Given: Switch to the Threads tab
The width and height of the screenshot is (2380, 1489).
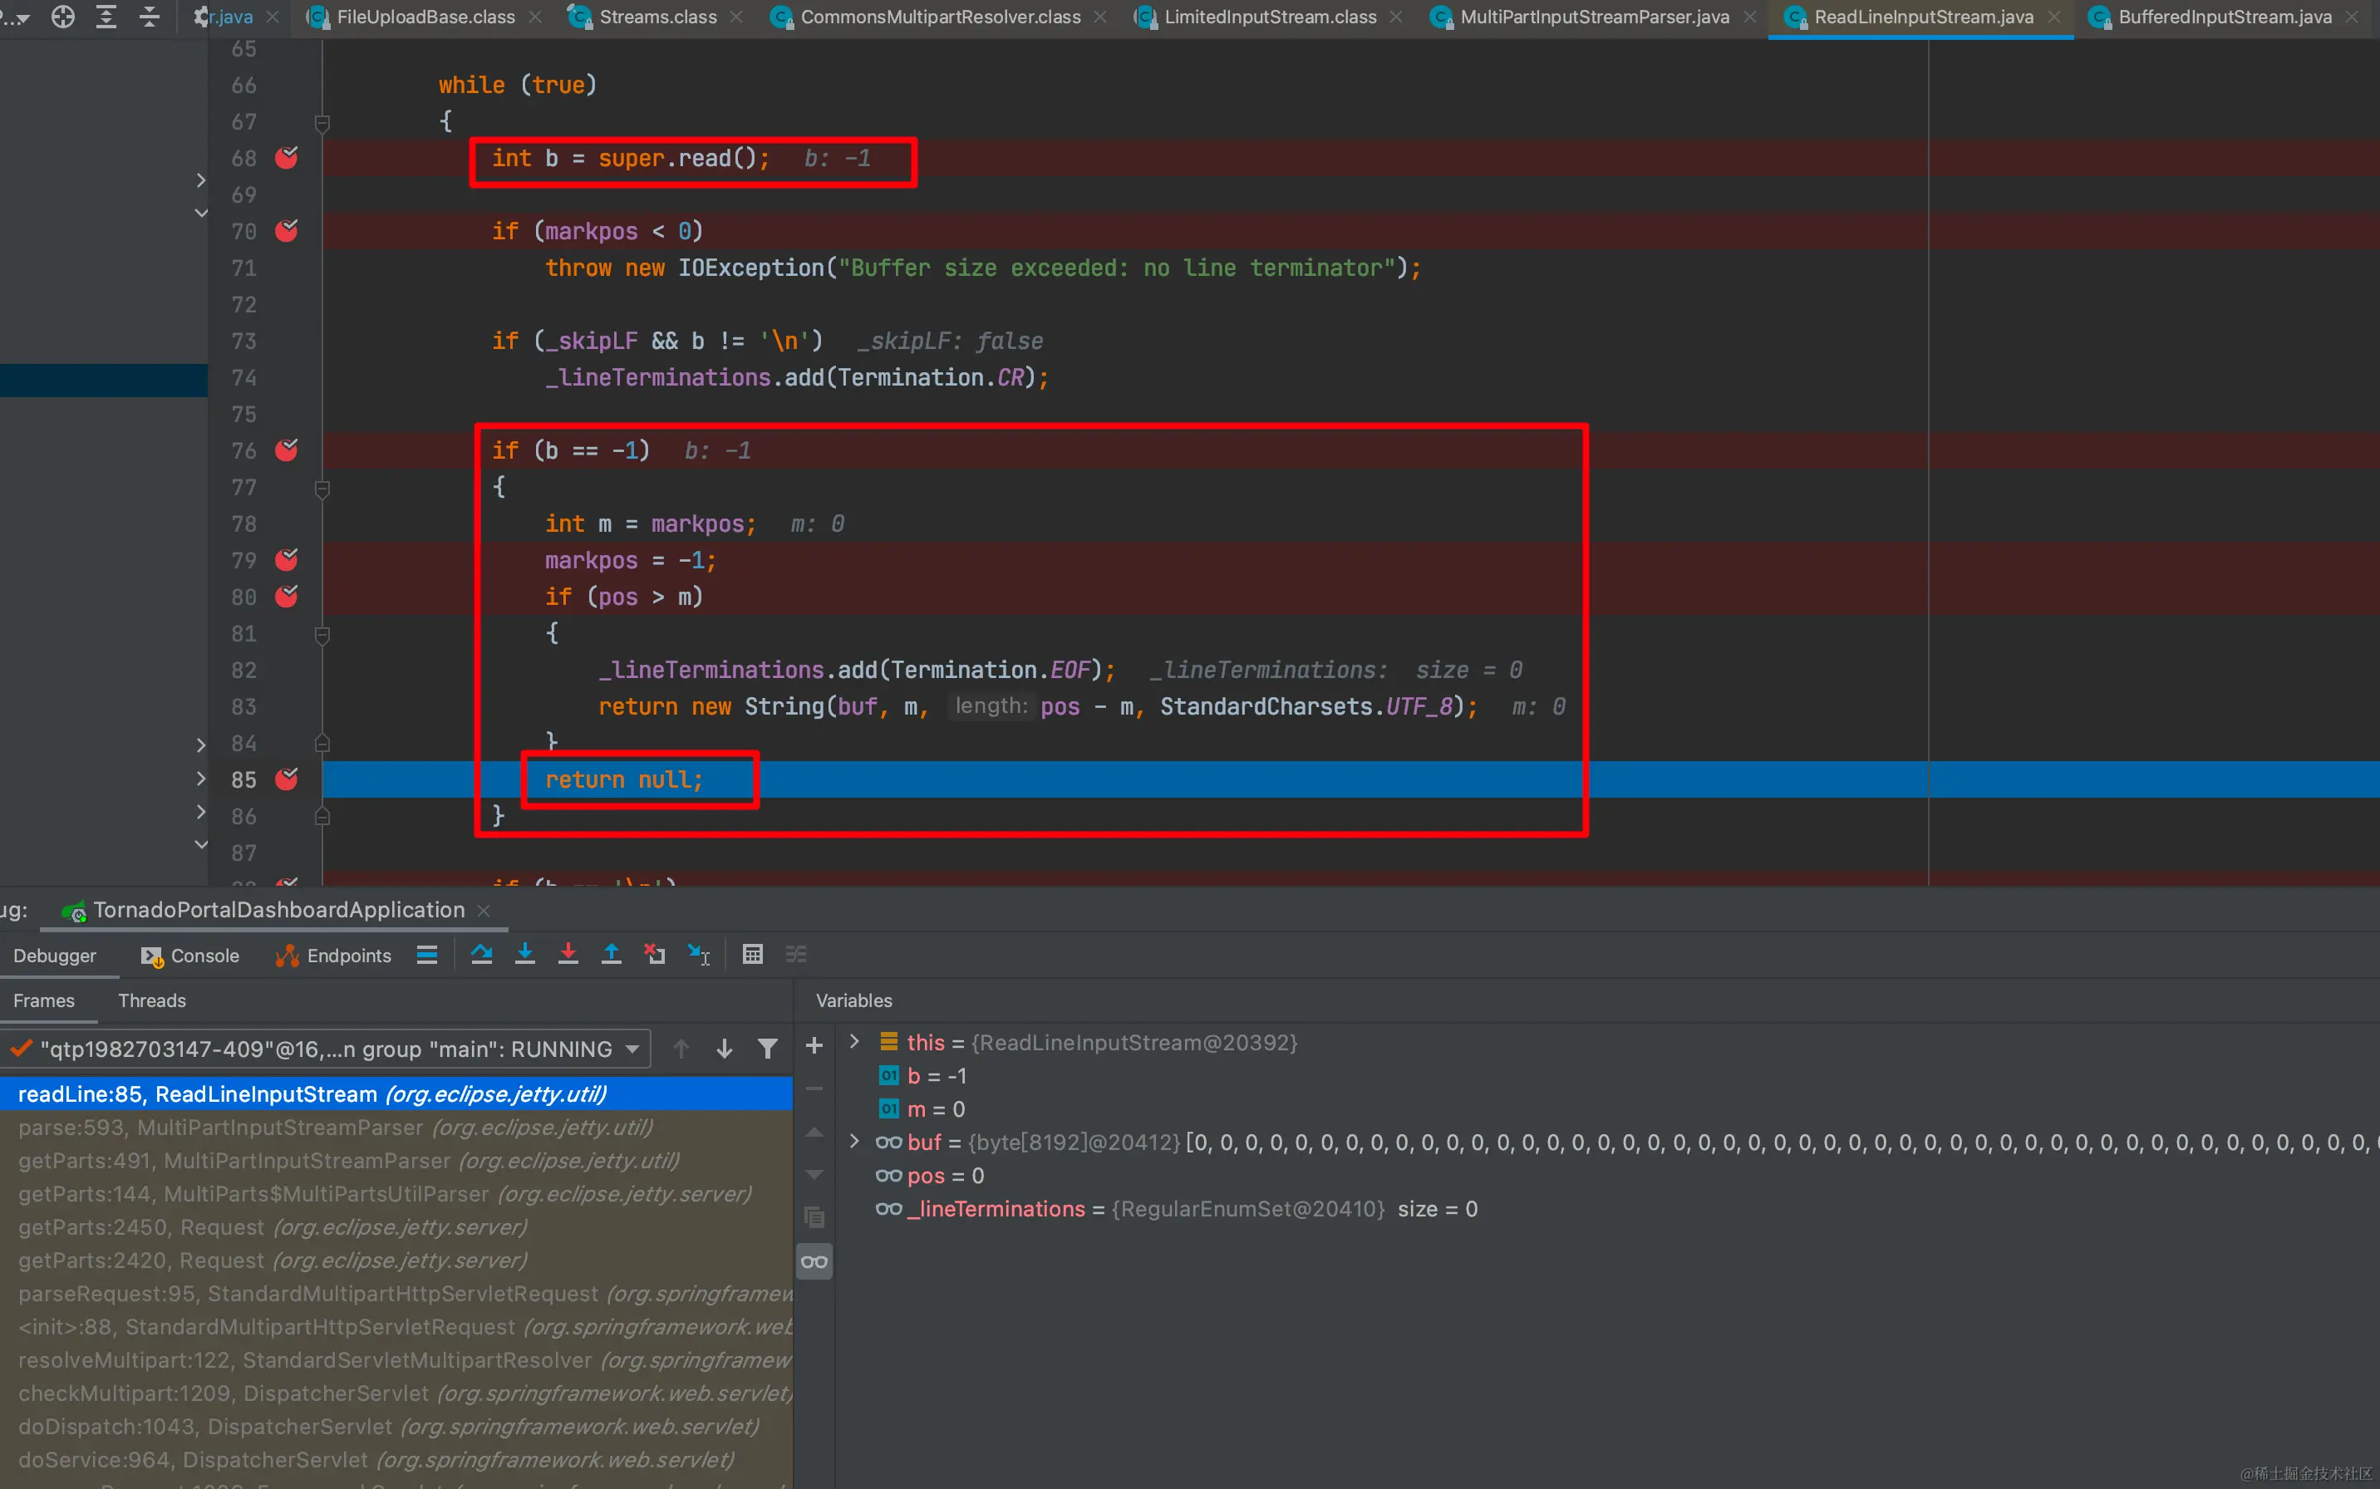Looking at the screenshot, I should click(x=151, y=1000).
